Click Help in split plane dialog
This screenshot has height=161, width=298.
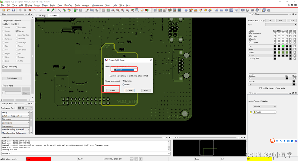pos(146,91)
